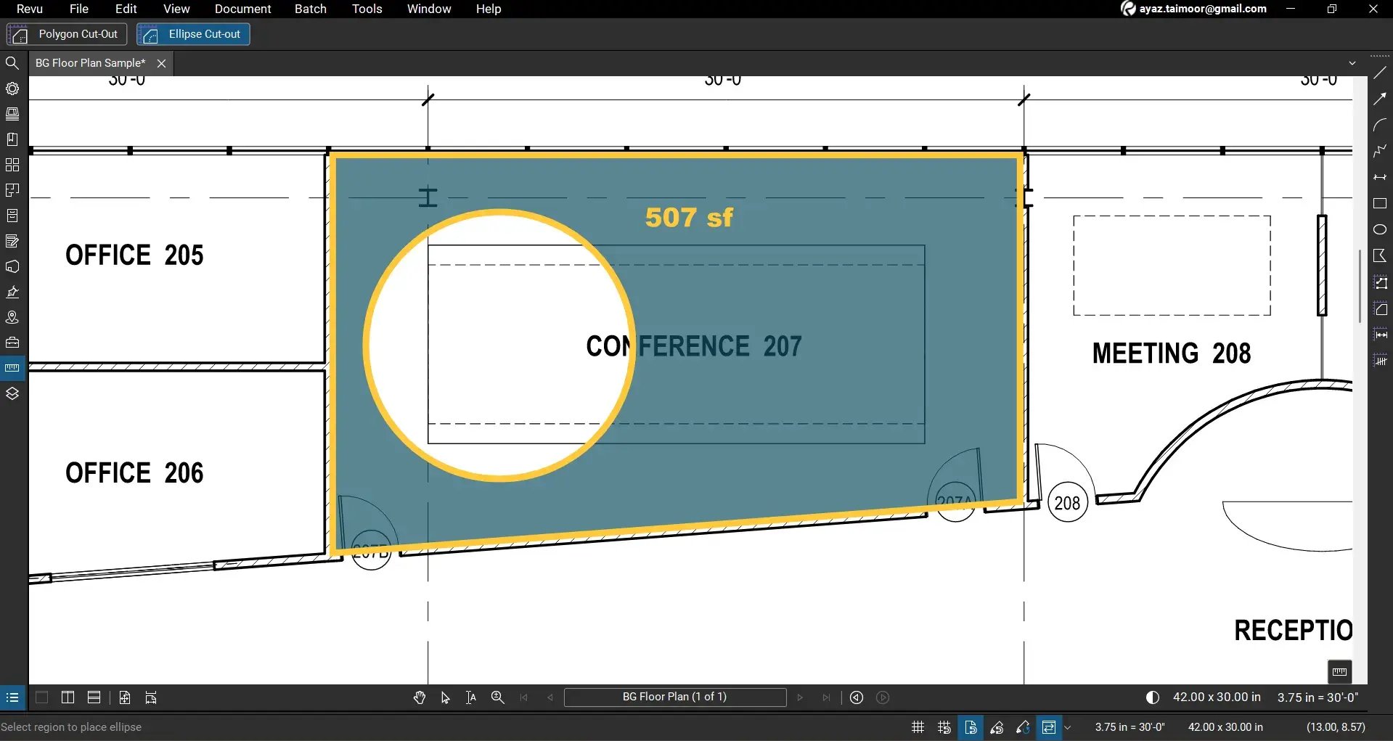Viewport: 1393px width, 741px height.
Task: Click the vertical scrollbar thumb
Action: point(1360,286)
